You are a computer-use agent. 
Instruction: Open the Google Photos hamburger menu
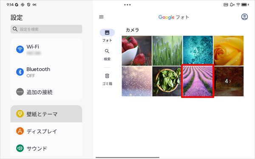pos(101,17)
